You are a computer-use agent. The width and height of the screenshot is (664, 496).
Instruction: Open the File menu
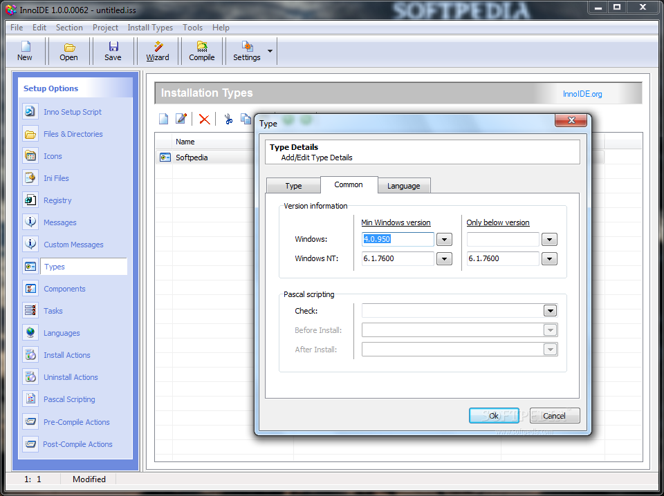pyautogui.click(x=17, y=28)
